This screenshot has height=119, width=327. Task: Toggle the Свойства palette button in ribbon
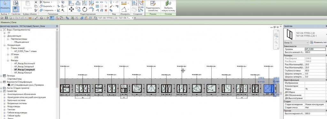point(16,6)
